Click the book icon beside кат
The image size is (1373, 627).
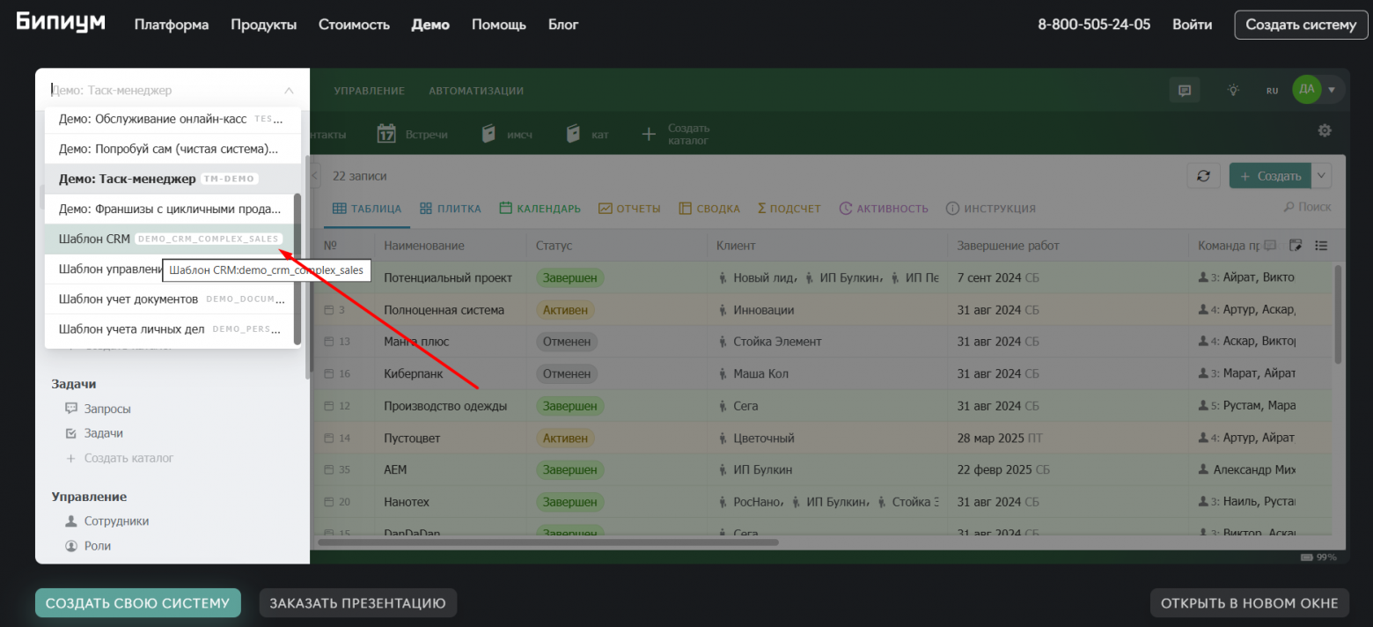pos(574,134)
